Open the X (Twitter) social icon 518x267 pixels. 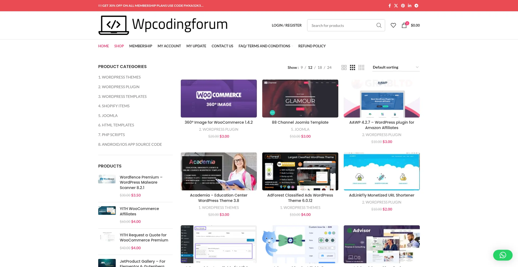[396, 6]
